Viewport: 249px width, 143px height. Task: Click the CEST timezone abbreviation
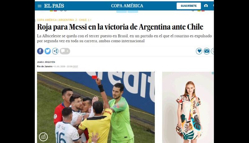pos(75,67)
